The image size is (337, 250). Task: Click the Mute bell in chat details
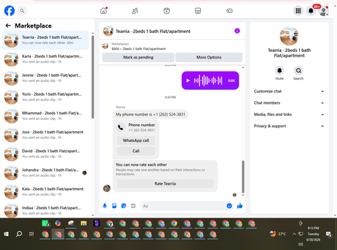280,71
